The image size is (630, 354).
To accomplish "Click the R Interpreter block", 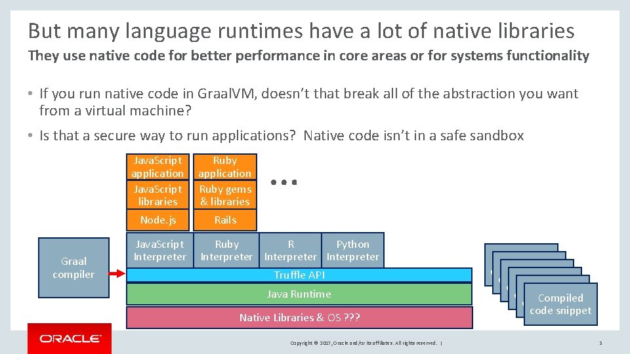I will [291, 250].
